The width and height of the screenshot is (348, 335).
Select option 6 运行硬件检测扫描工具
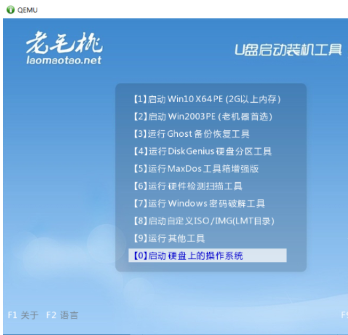188,186
